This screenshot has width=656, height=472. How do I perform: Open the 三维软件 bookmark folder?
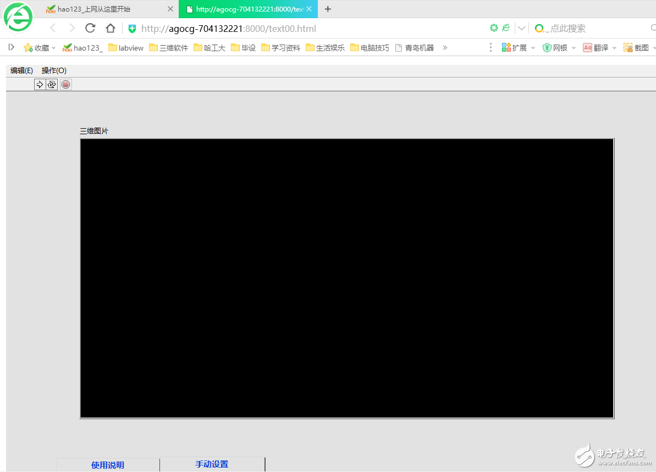(169, 48)
